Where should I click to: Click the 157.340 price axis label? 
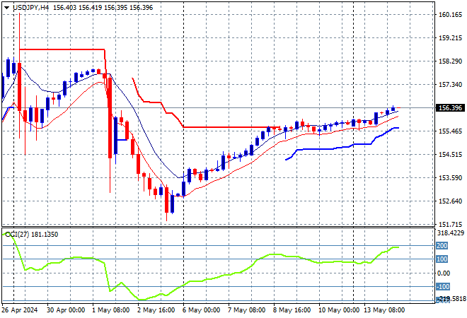point(451,85)
